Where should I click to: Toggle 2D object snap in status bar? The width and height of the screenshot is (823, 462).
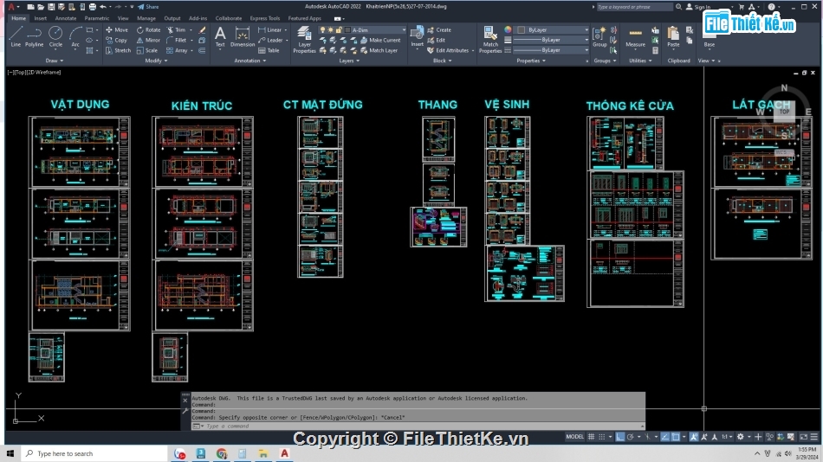[x=676, y=437]
